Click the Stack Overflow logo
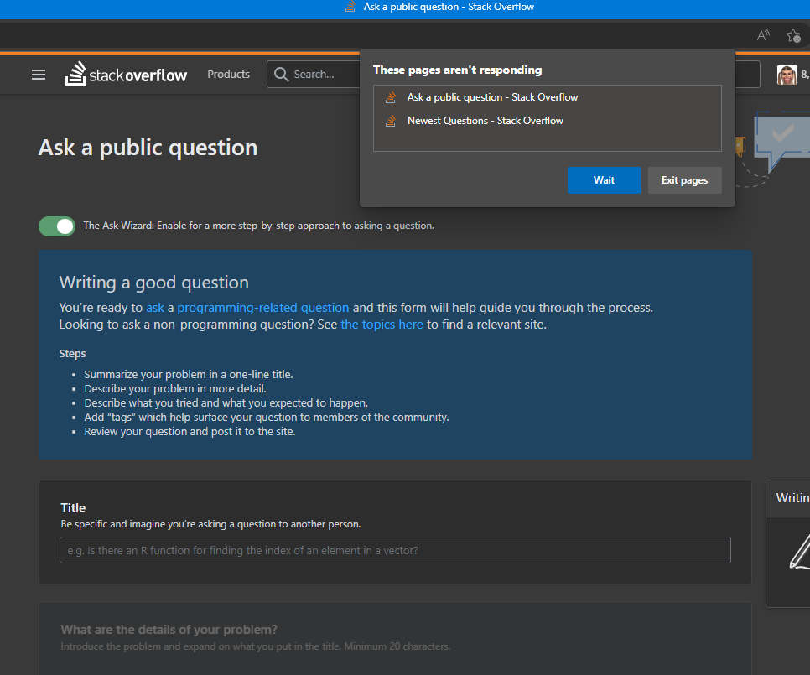Image resolution: width=810 pixels, height=675 pixels. coord(126,74)
